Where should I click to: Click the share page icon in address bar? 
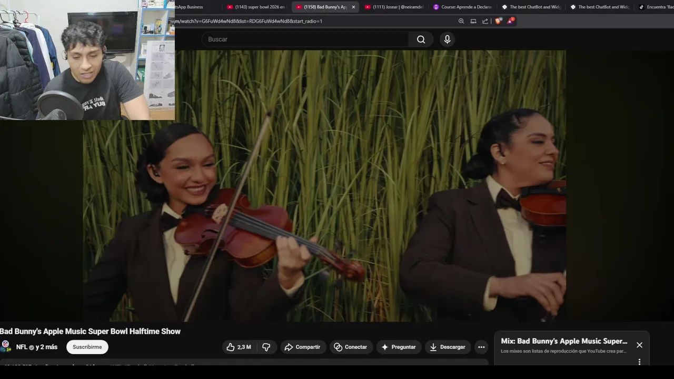click(x=485, y=21)
